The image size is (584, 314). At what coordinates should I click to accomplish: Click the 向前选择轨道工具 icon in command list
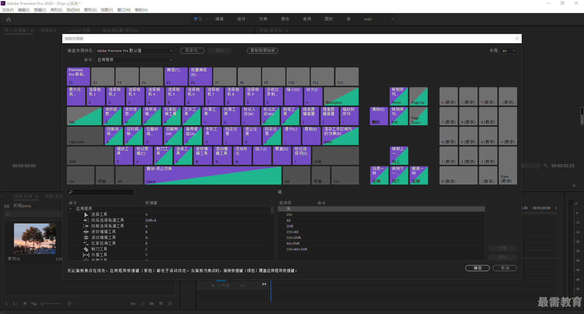coord(86,226)
